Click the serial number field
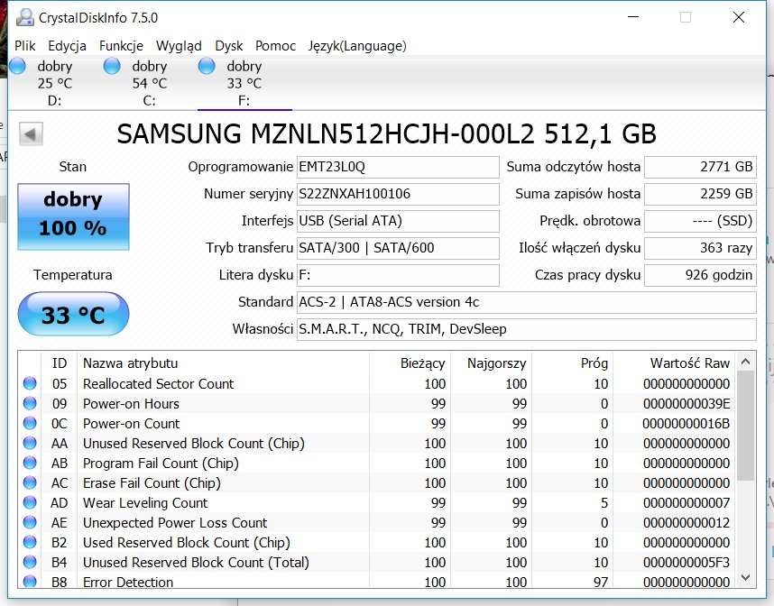774x606 pixels. [x=397, y=194]
